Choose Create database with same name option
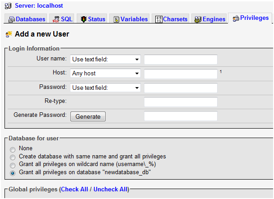274x199 pixels. [13, 157]
